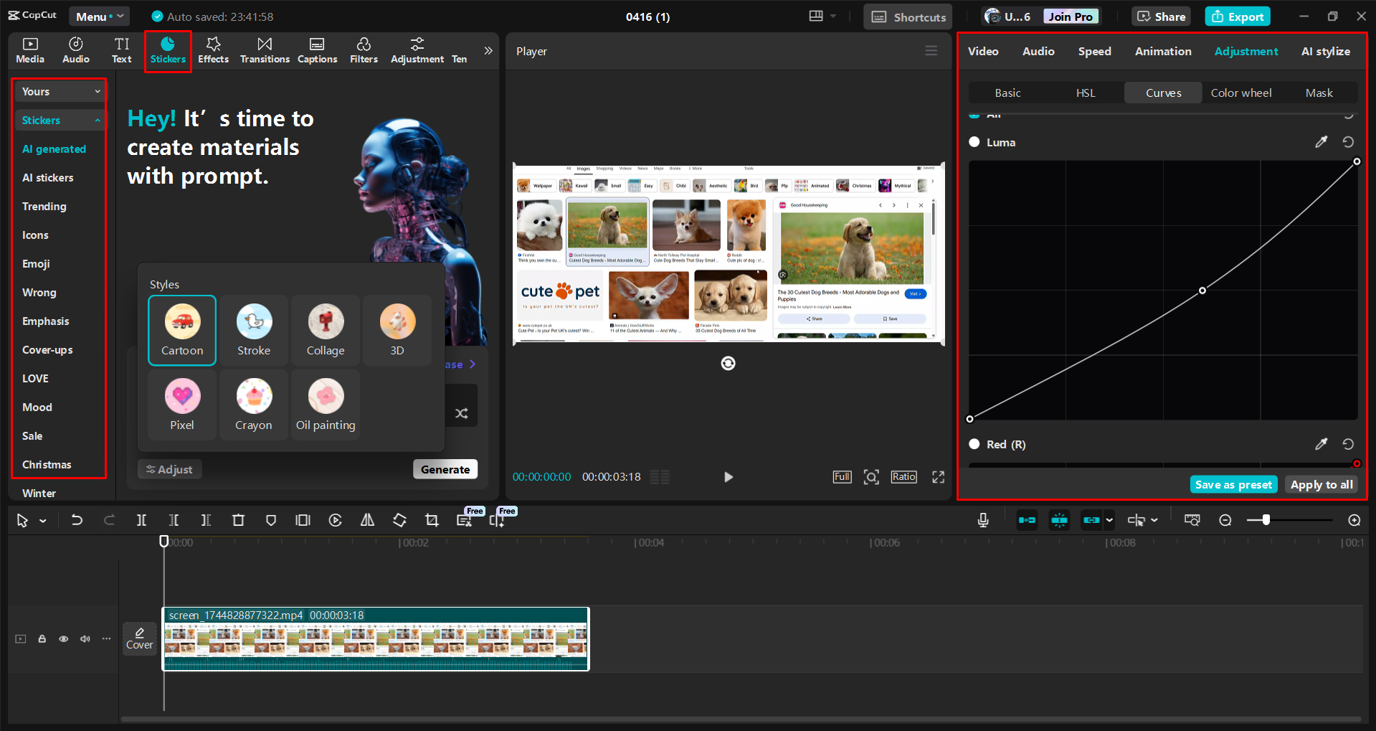Mirror the clip horizontally
The image size is (1376, 731).
tap(367, 520)
